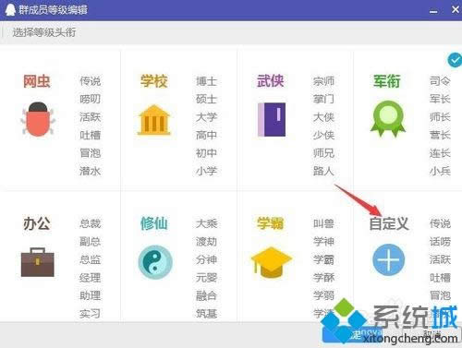Viewport: 462px width, 348px height.
Task: Click 经理 in the 办公 list
Action: 90,278
